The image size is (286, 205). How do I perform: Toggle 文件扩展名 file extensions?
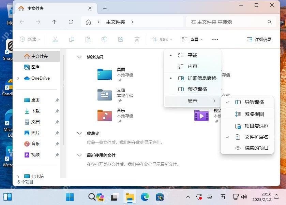247,137
